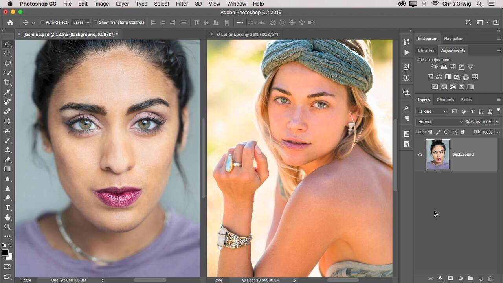
Task: Click the Background layer thumbnail
Action: (x=438, y=154)
